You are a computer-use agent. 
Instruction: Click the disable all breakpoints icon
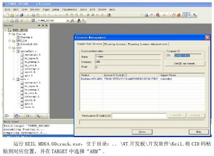174,15
